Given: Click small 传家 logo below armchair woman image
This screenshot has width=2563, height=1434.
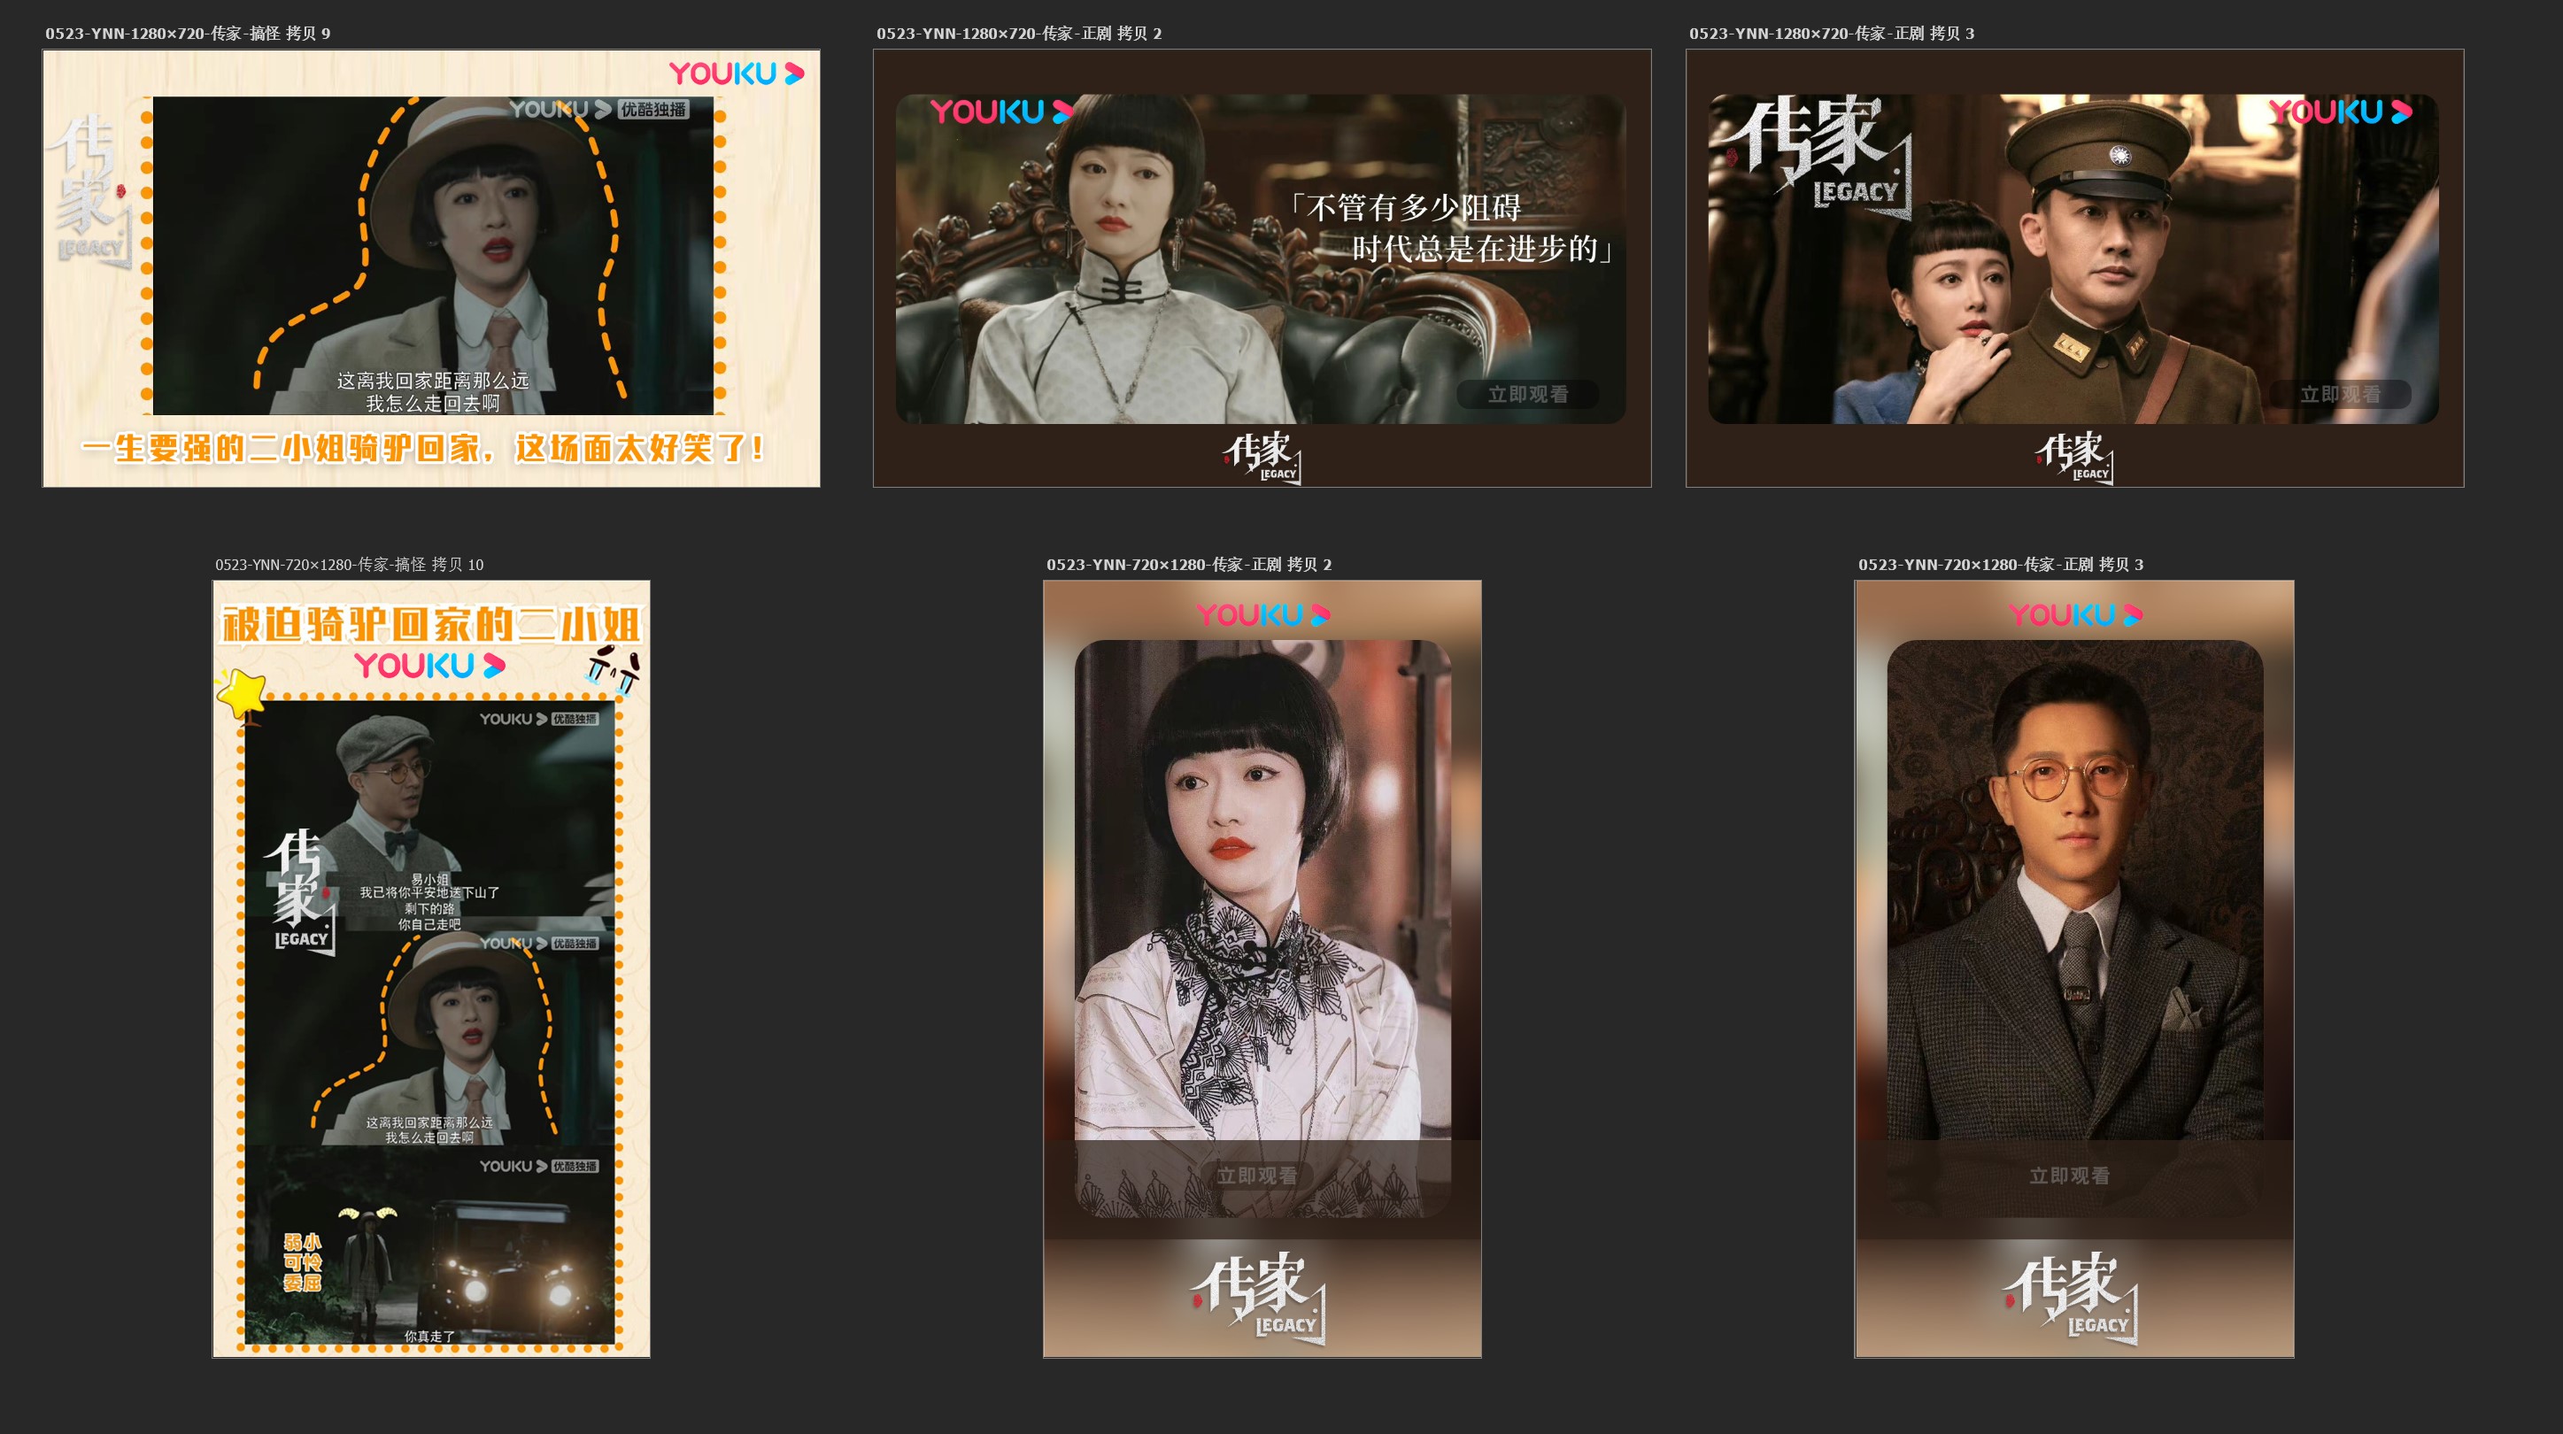Looking at the screenshot, I should tap(1262, 457).
